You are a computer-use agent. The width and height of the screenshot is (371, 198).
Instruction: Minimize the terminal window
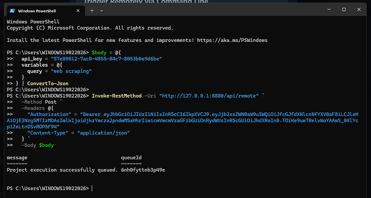[x=329, y=10]
